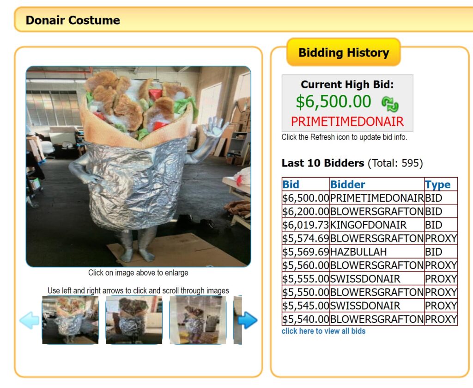Enlarge the main donair costume photo
This screenshot has height=388, width=473.
click(138, 166)
